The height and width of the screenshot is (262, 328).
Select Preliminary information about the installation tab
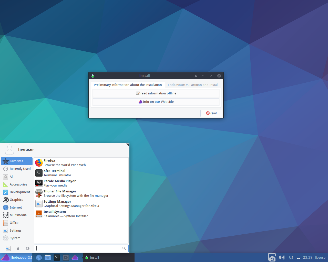(x=128, y=85)
